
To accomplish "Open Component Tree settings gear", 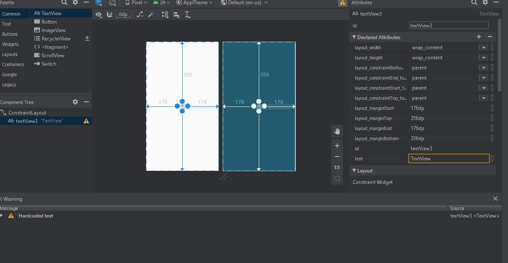I will (75, 102).
